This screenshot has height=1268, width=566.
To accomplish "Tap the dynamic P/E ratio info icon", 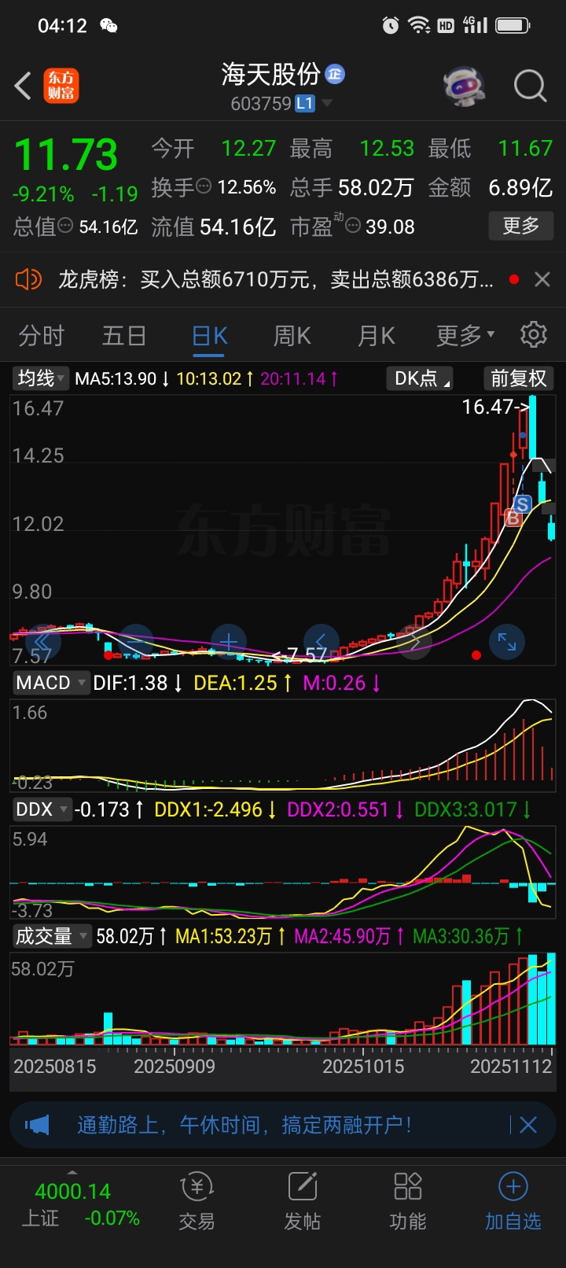I will coord(353,227).
